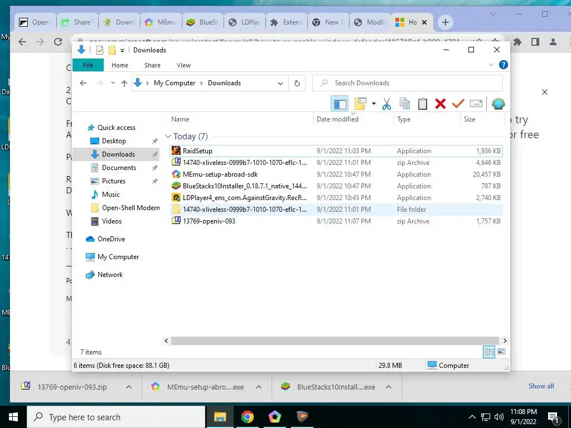The image size is (571, 428).
Task: Select MEmu-setup-abroad-sdk file
Action: [x=336, y=174]
